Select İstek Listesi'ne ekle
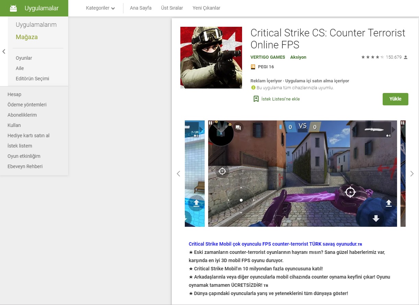 pos(278,99)
